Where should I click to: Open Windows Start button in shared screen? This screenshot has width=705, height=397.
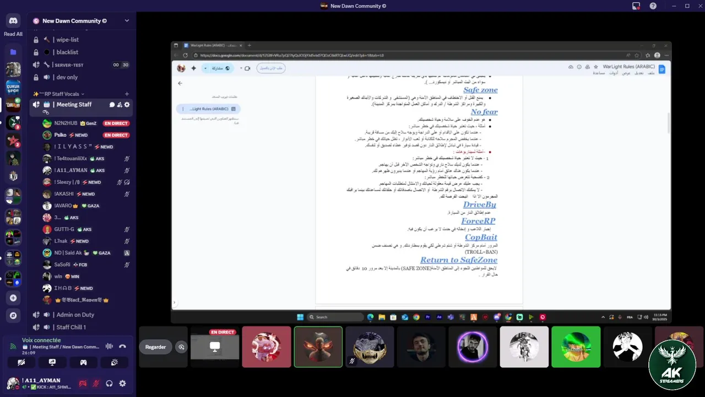[x=300, y=317]
